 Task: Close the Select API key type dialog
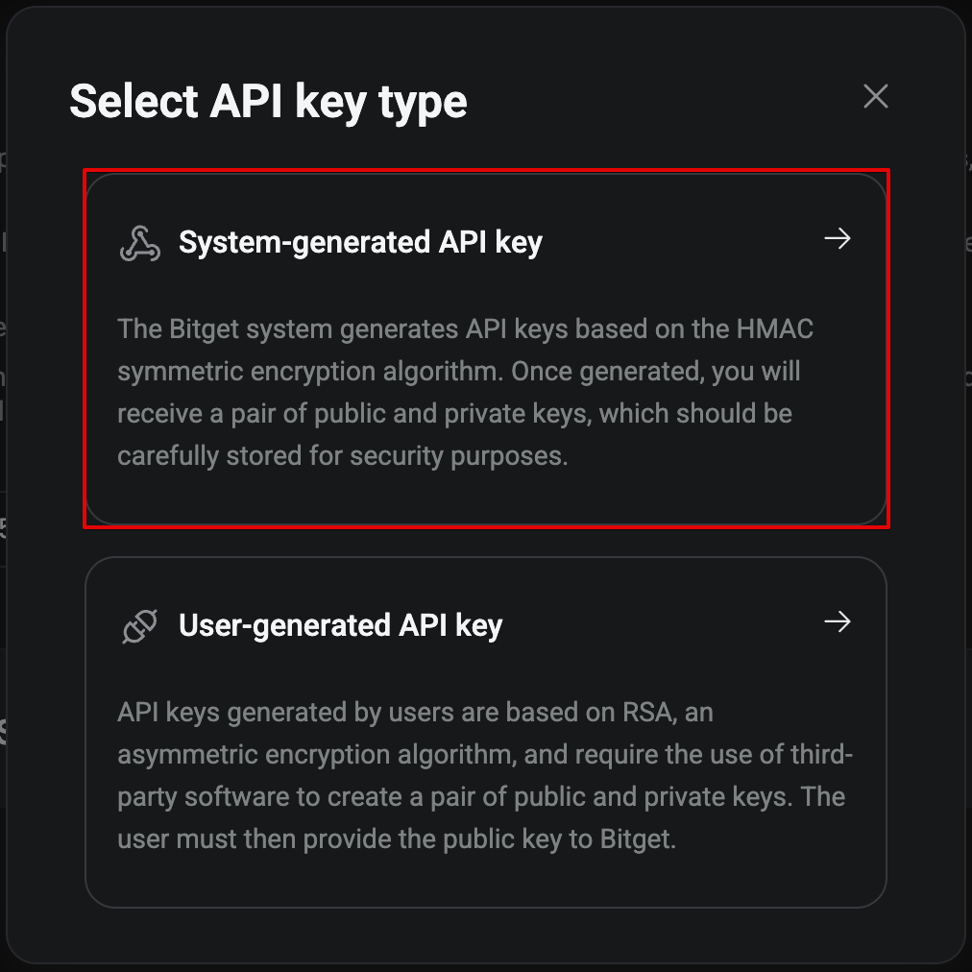[x=875, y=96]
